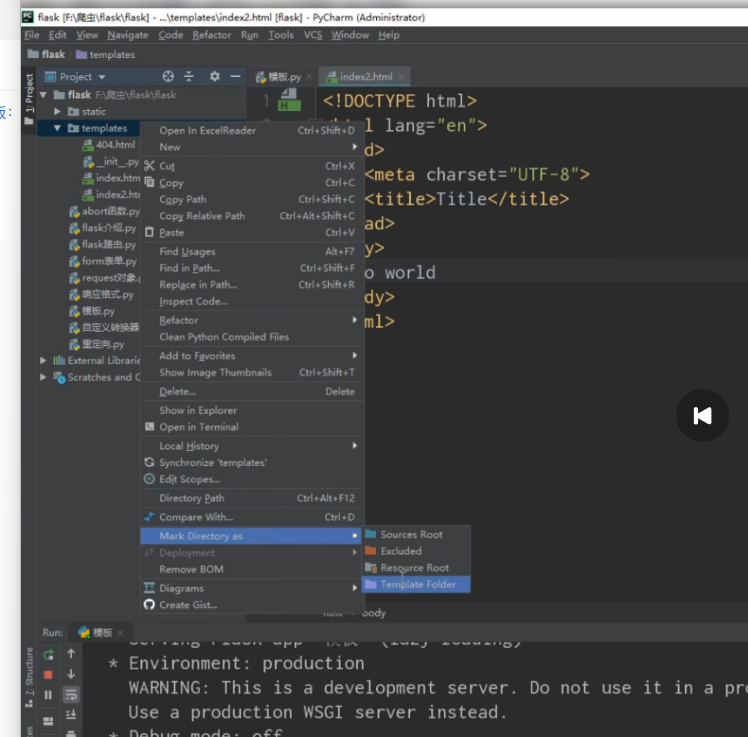
Task: Open the Structure side tool window tab
Action: tap(29, 677)
